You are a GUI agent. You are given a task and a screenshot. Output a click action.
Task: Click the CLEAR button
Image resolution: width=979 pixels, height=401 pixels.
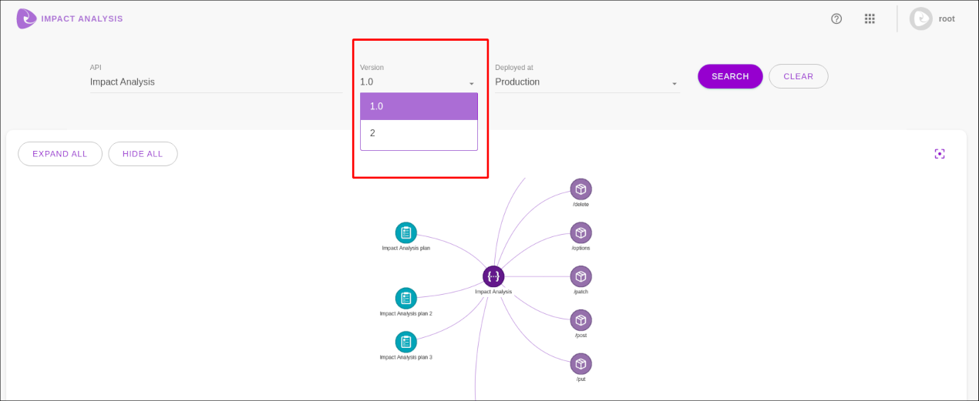click(799, 76)
